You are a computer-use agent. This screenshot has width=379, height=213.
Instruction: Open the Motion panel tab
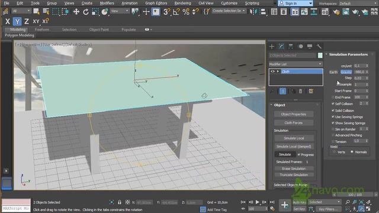[300, 46]
